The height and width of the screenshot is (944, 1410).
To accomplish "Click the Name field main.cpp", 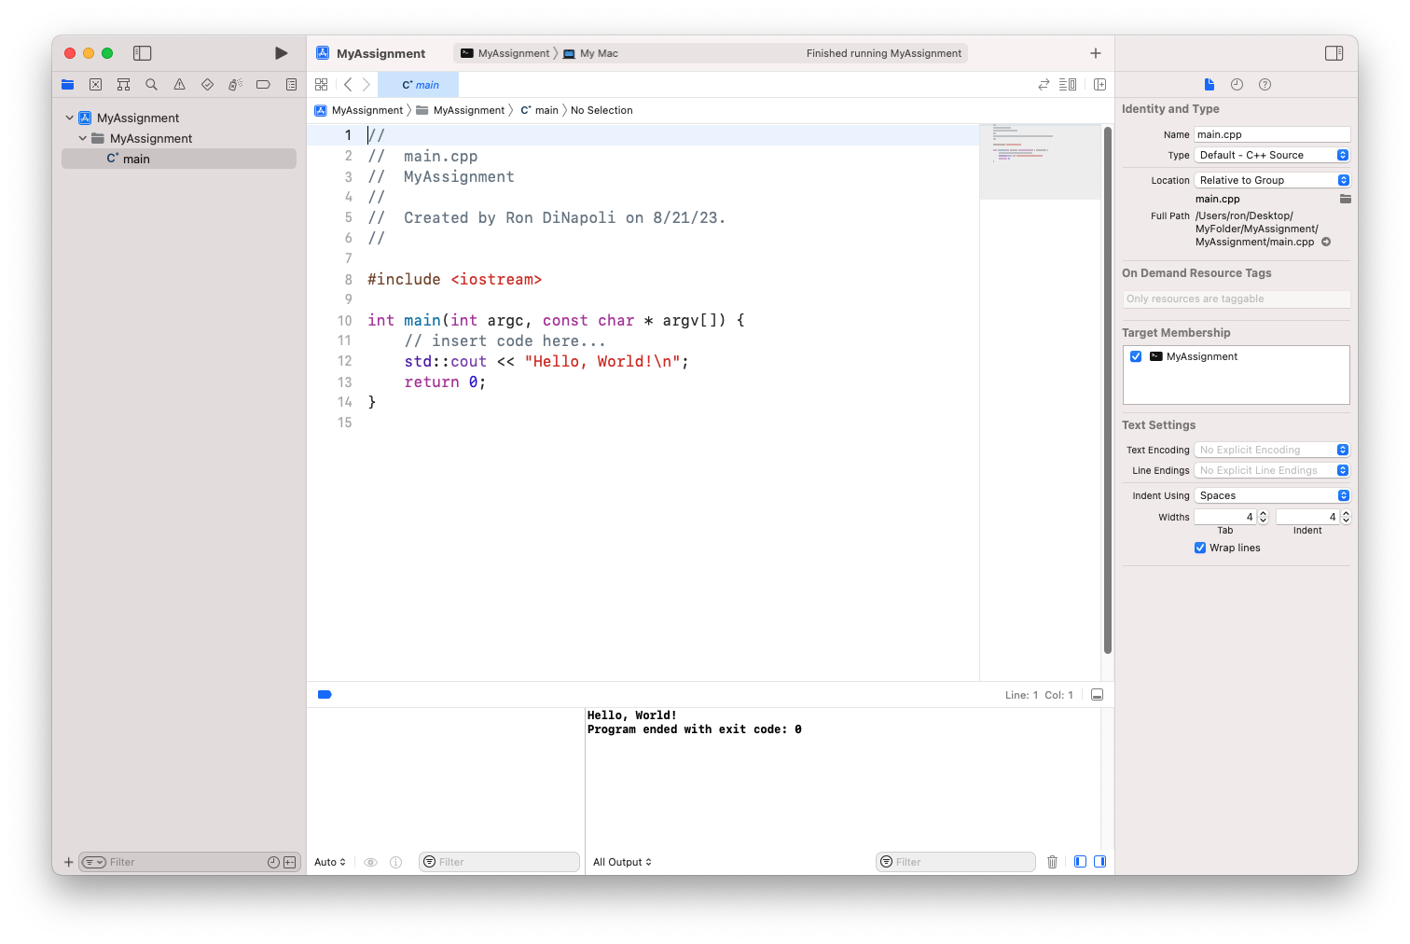I will tap(1271, 134).
